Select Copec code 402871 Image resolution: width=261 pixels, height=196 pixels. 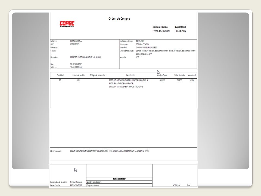pos(162,80)
